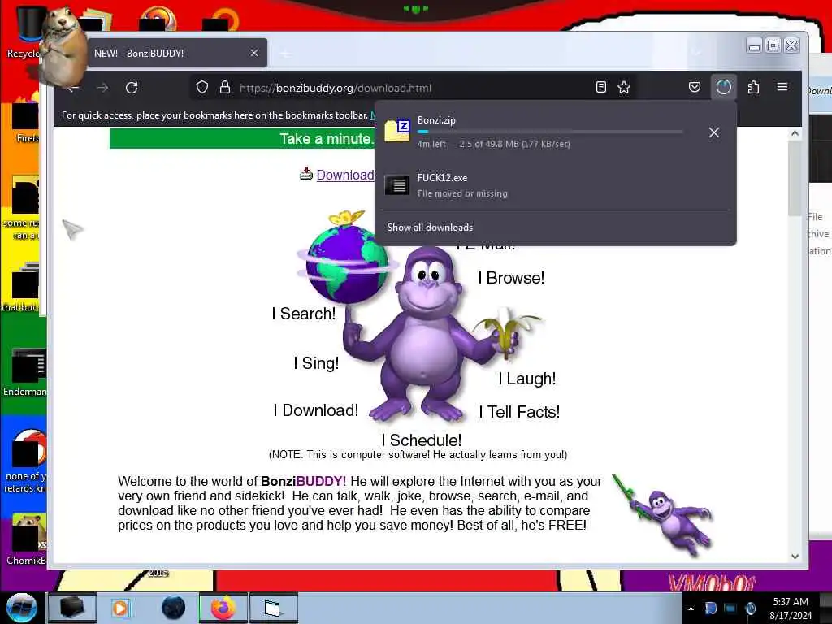Open the dark globe taskbar icon

coord(173,608)
